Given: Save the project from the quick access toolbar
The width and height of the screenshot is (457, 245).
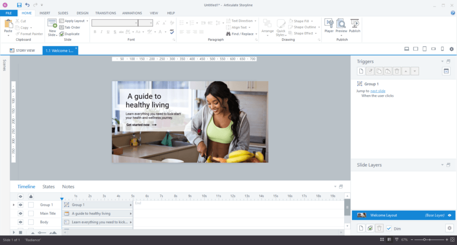Looking at the screenshot, I should [19, 5].
